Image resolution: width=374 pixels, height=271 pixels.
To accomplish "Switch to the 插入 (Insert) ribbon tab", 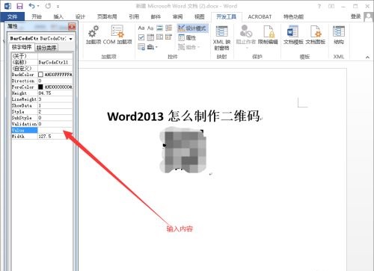I will click(58, 16).
